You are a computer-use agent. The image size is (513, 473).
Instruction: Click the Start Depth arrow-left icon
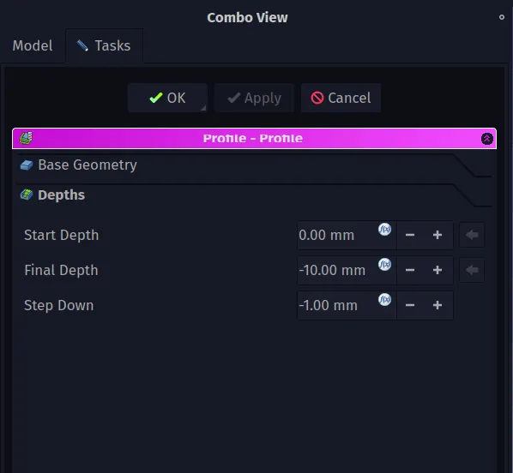[472, 235]
